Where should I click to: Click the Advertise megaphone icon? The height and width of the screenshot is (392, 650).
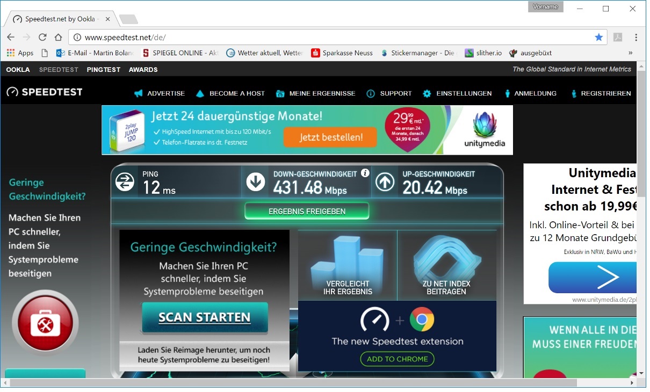(x=139, y=93)
